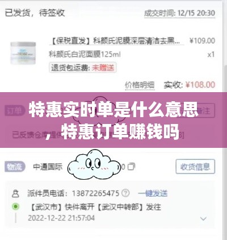227x240 pixels.
Task: Click the purple 订单 tag
Action: (x=14, y=110)
